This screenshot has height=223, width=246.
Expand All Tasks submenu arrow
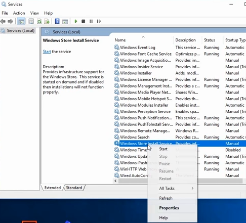(192, 188)
